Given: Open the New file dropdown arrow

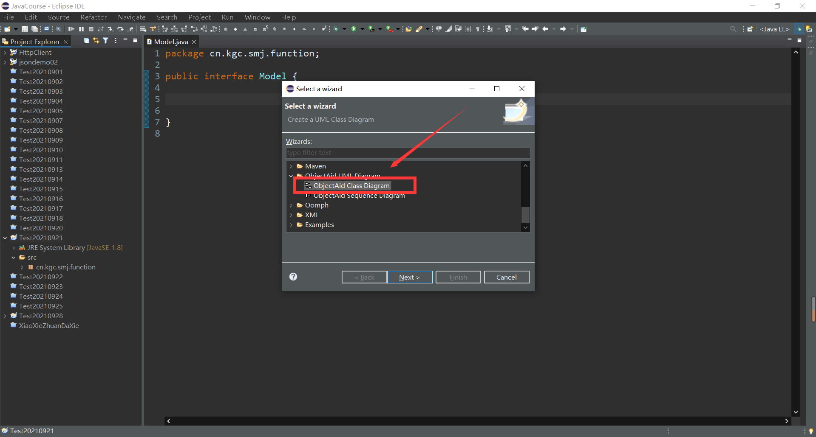Looking at the screenshot, I should click(x=16, y=29).
